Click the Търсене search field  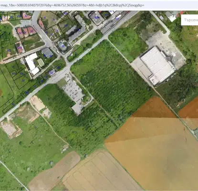[x=189, y=20]
